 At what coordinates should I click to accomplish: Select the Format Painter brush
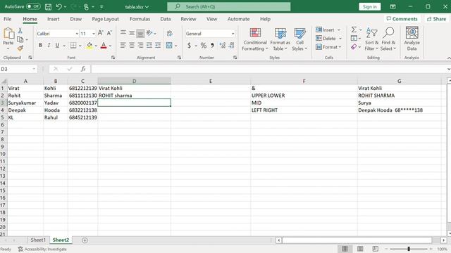pyautogui.click(x=20, y=48)
